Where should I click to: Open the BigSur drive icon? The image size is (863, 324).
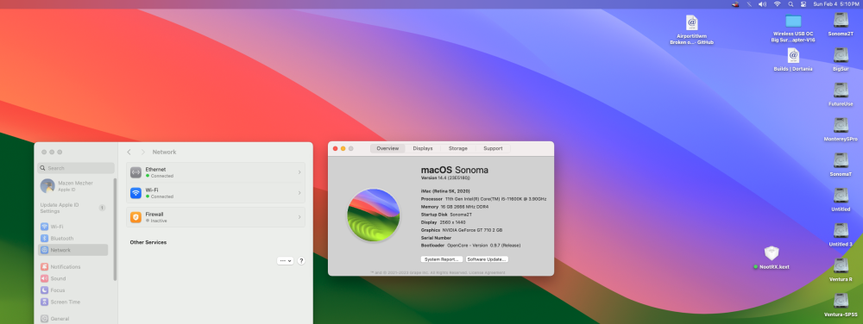click(841, 55)
